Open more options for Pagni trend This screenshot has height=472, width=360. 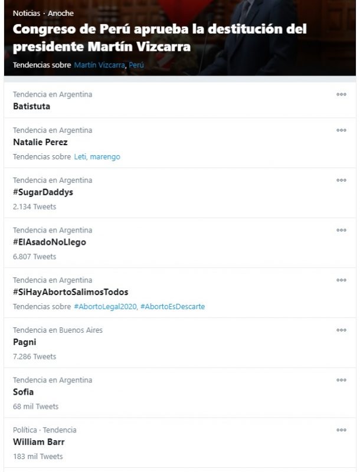coord(341,330)
